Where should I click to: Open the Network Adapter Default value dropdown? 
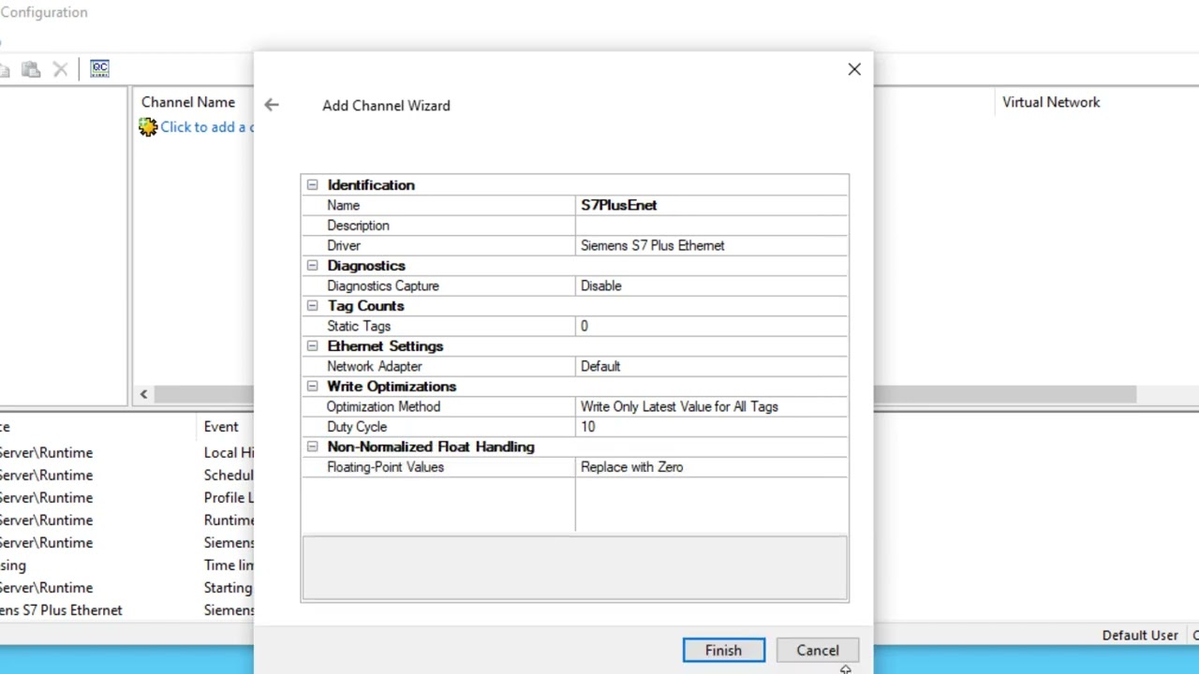[712, 367]
